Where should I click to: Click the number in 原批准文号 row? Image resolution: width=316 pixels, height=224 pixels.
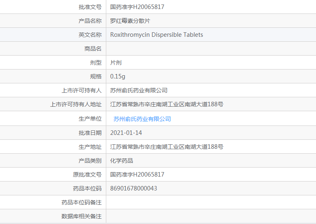tap(137, 175)
